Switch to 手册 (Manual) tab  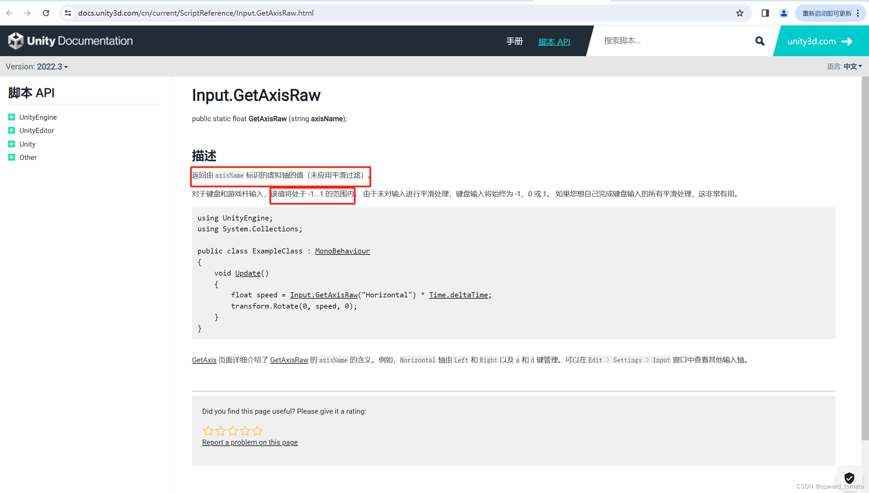[x=514, y=40]
